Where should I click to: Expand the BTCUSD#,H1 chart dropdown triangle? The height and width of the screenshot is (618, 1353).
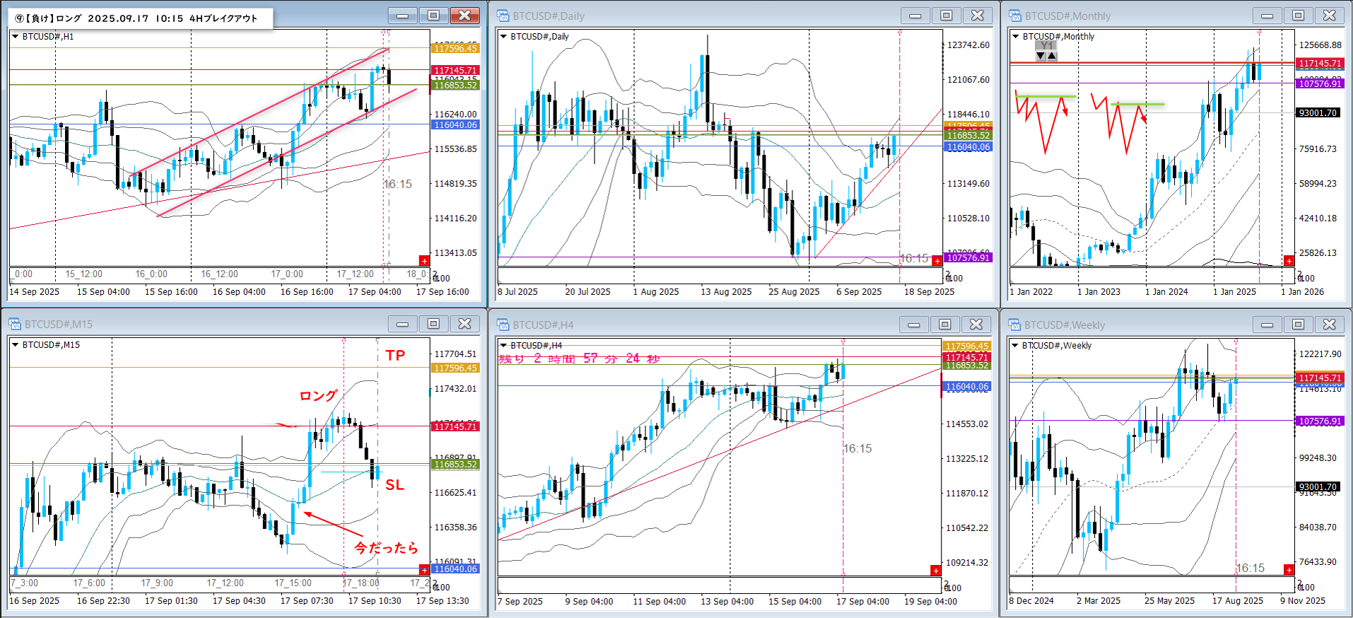tap(15, 37)
